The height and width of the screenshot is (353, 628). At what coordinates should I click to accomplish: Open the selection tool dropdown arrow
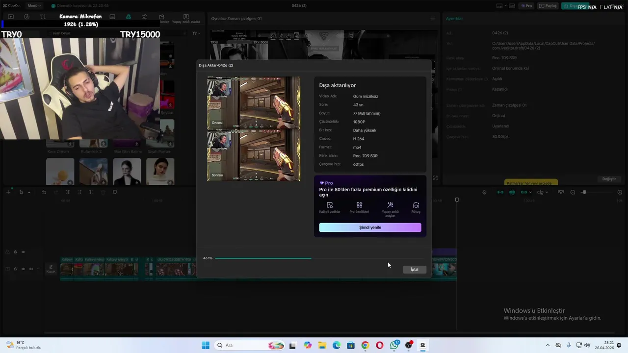pos(28,193)
